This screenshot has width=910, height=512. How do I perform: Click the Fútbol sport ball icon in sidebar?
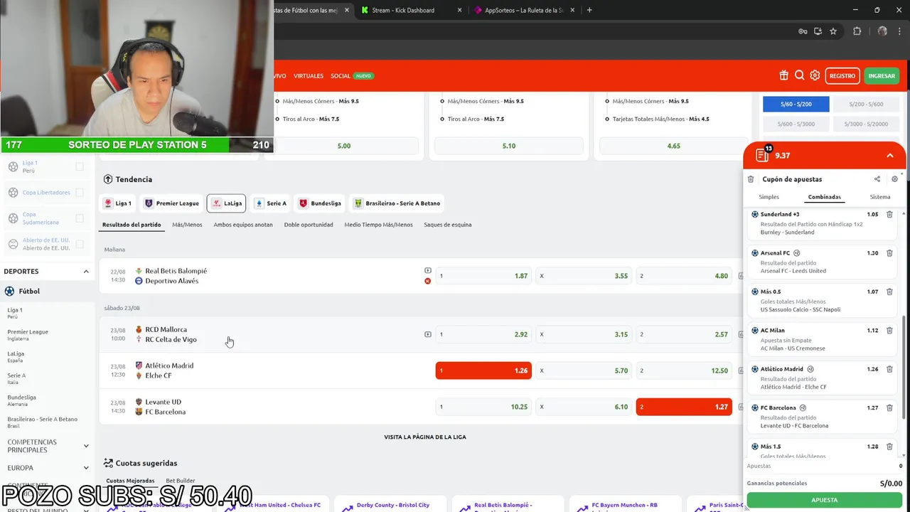[9, 291]
